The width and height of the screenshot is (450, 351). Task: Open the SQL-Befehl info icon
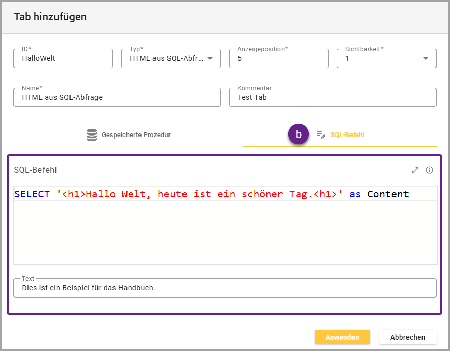pyautogui.click(x=429, y=170)
